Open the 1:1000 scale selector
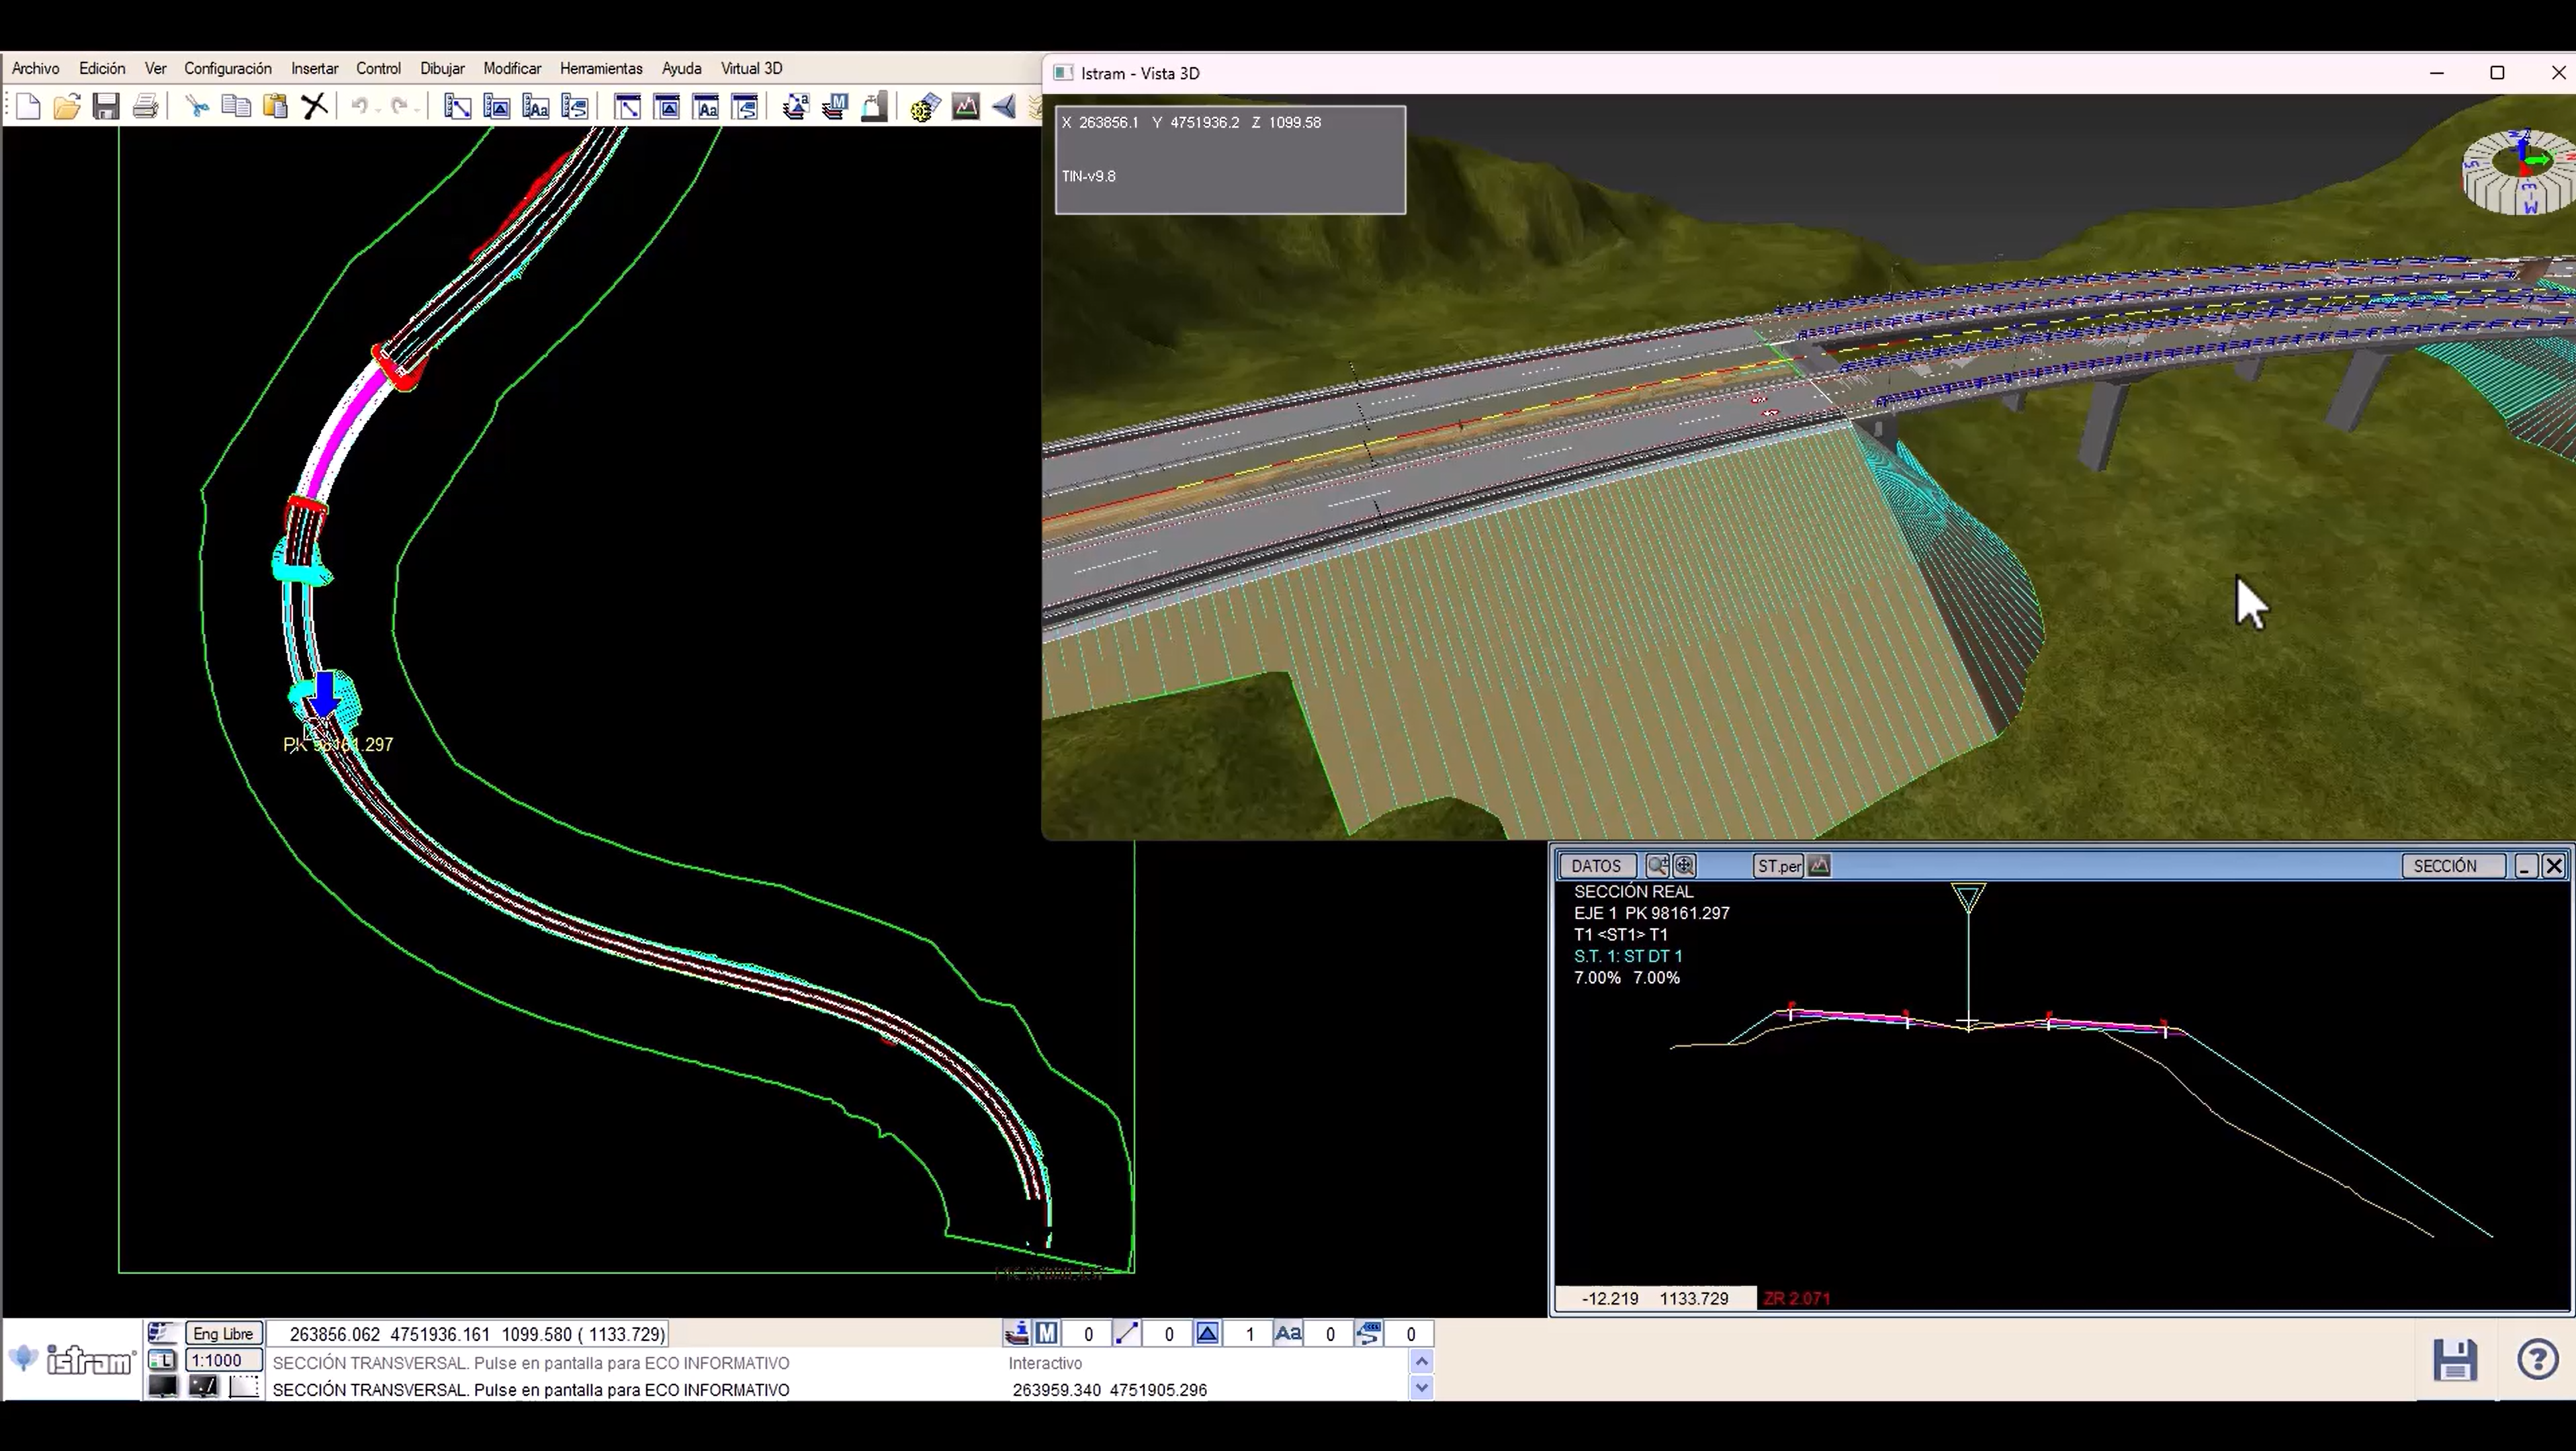2576x1451 pixels. click(x=222, y=1360)
